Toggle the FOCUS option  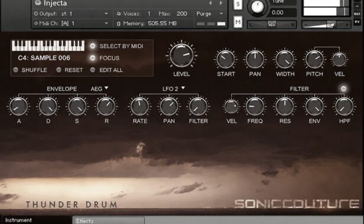[93, 58]
